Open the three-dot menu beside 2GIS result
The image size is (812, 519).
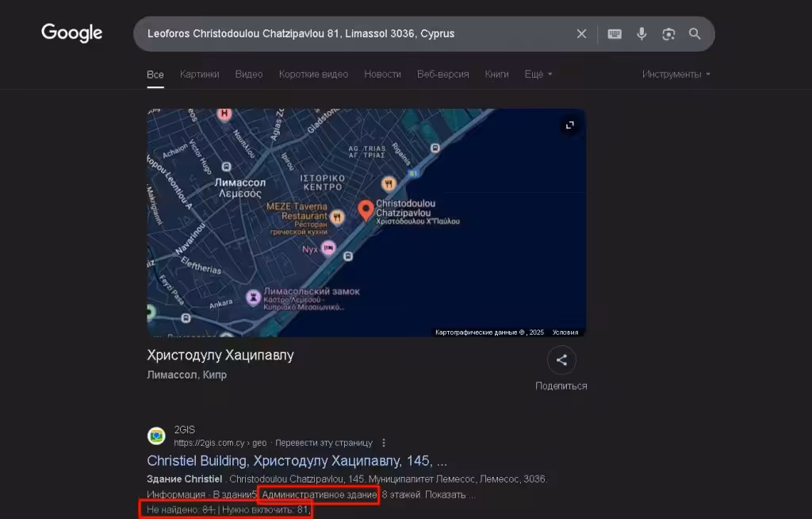click(384, 443)
